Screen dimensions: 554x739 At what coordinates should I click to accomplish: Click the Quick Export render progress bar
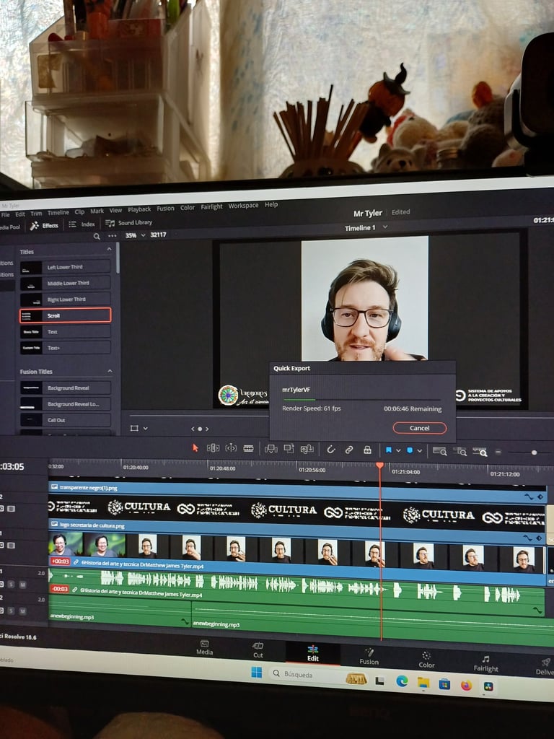362,400
